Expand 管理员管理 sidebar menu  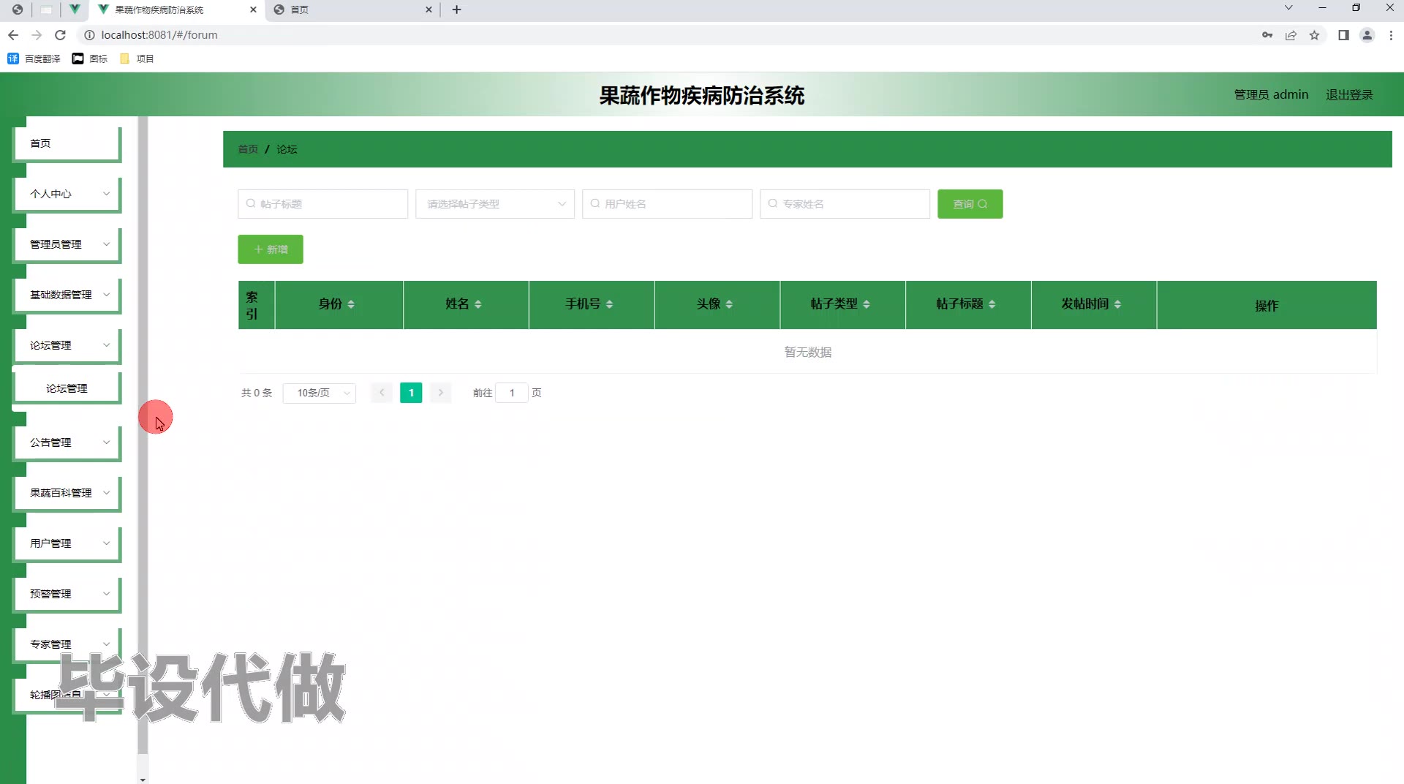(x=67, y=244)
